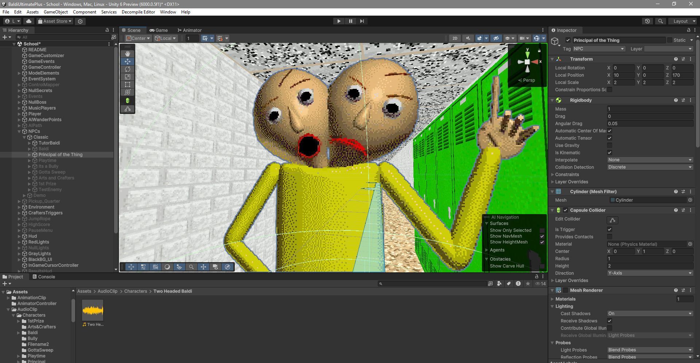Disable Is Kinematic on the Rigidbody
Viewport: 700px width, 363px height.
609,153
